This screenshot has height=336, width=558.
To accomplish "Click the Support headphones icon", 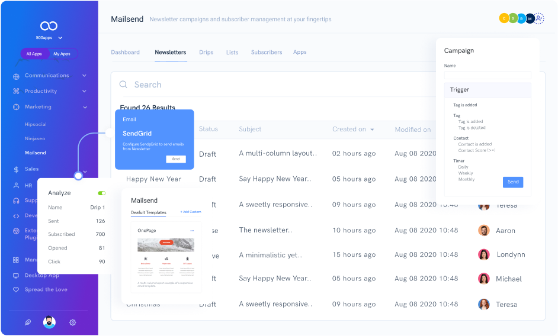I will [x=16, y=201].
